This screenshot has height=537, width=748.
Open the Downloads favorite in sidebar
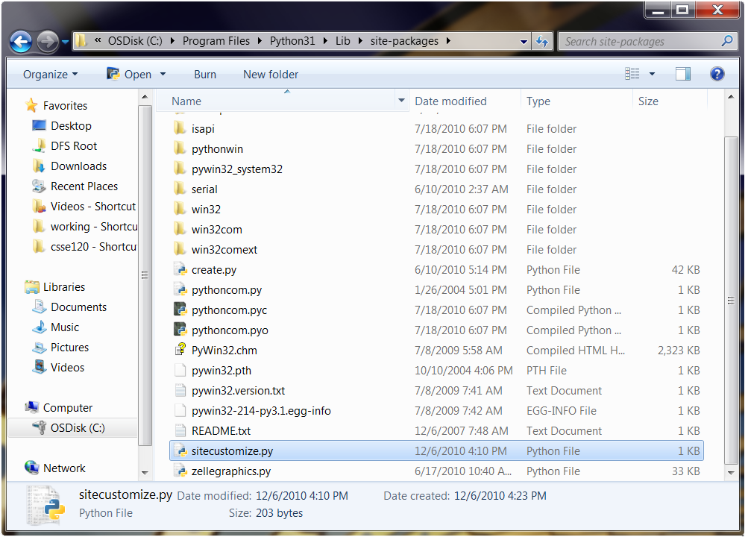[x=78, y=166]
